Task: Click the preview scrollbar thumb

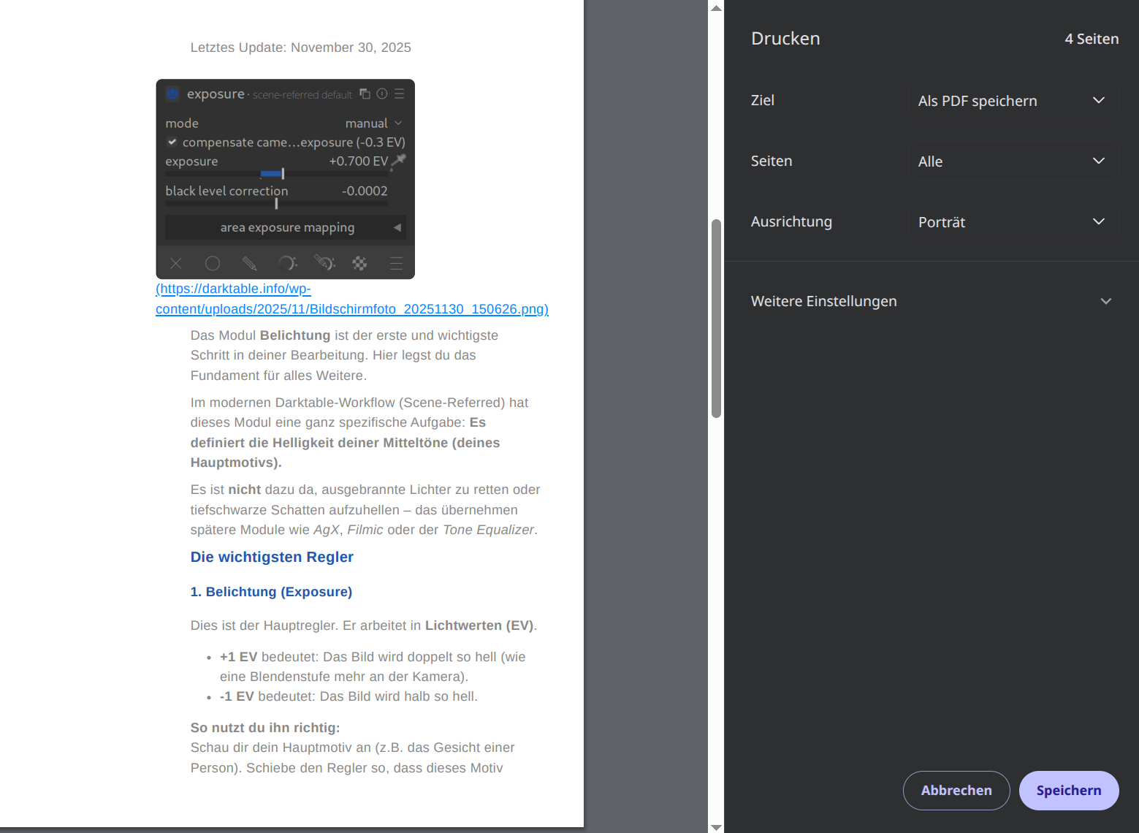Action: pos(716,318)
